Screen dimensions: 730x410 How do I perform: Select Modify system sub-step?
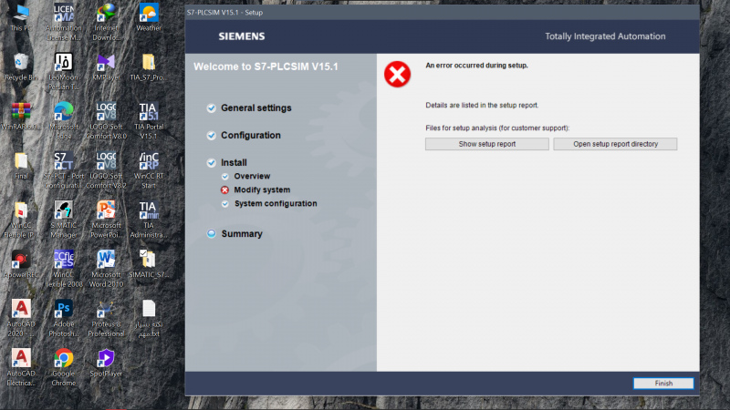click(x=262, y=190)
